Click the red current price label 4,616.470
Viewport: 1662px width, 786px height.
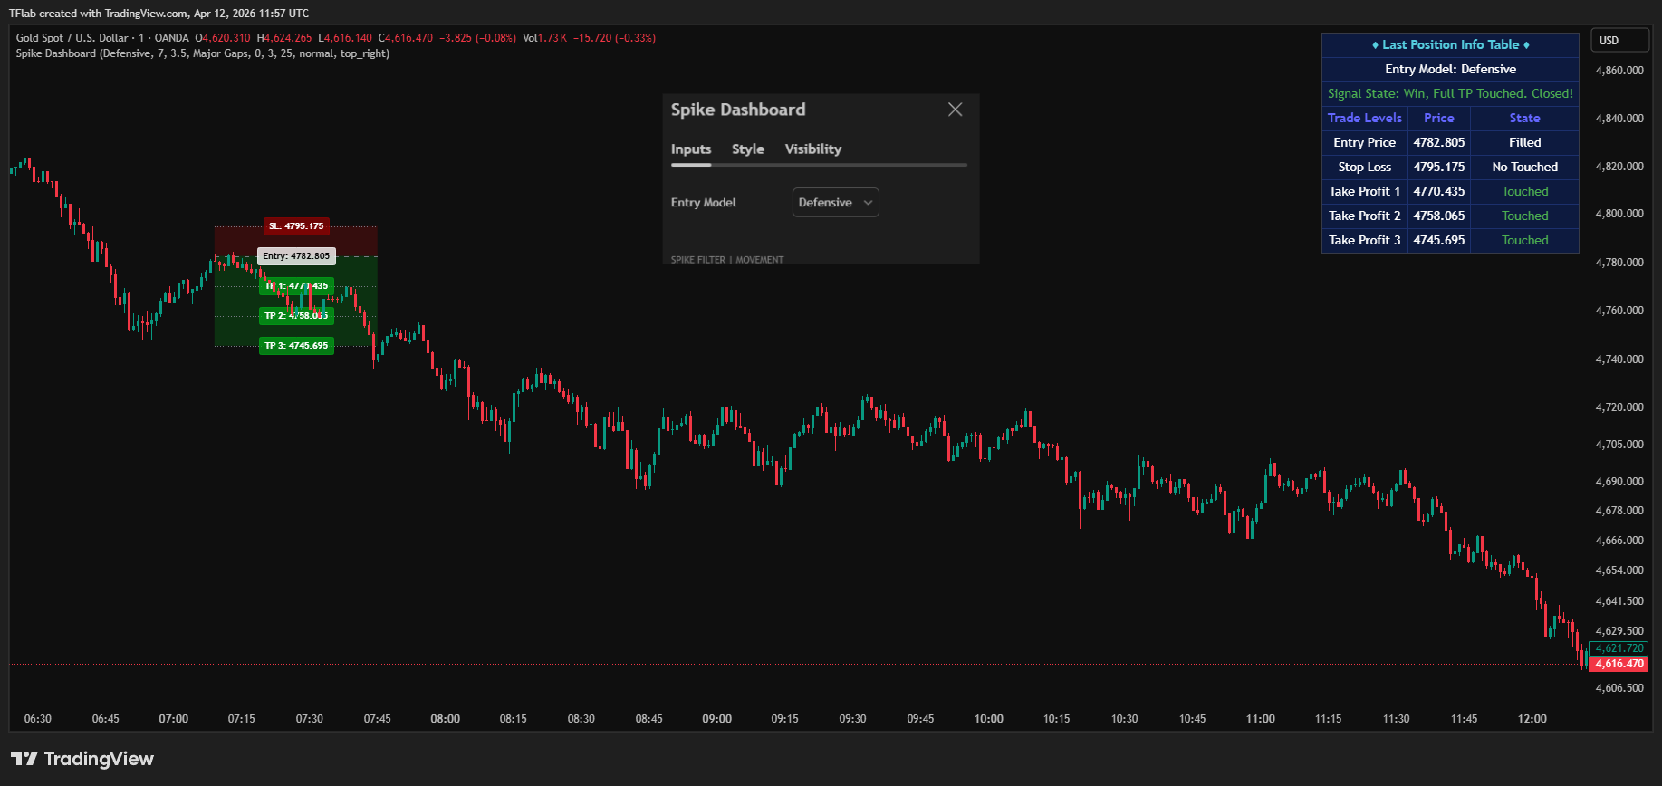click(x=1619, y=664)
